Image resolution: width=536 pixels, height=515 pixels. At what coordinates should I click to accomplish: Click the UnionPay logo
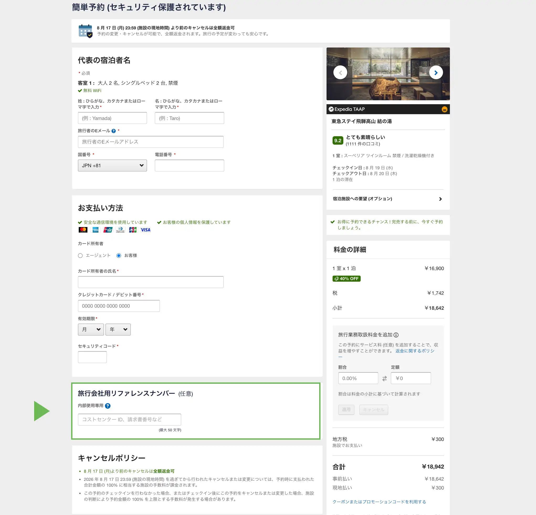click(108, 230)
